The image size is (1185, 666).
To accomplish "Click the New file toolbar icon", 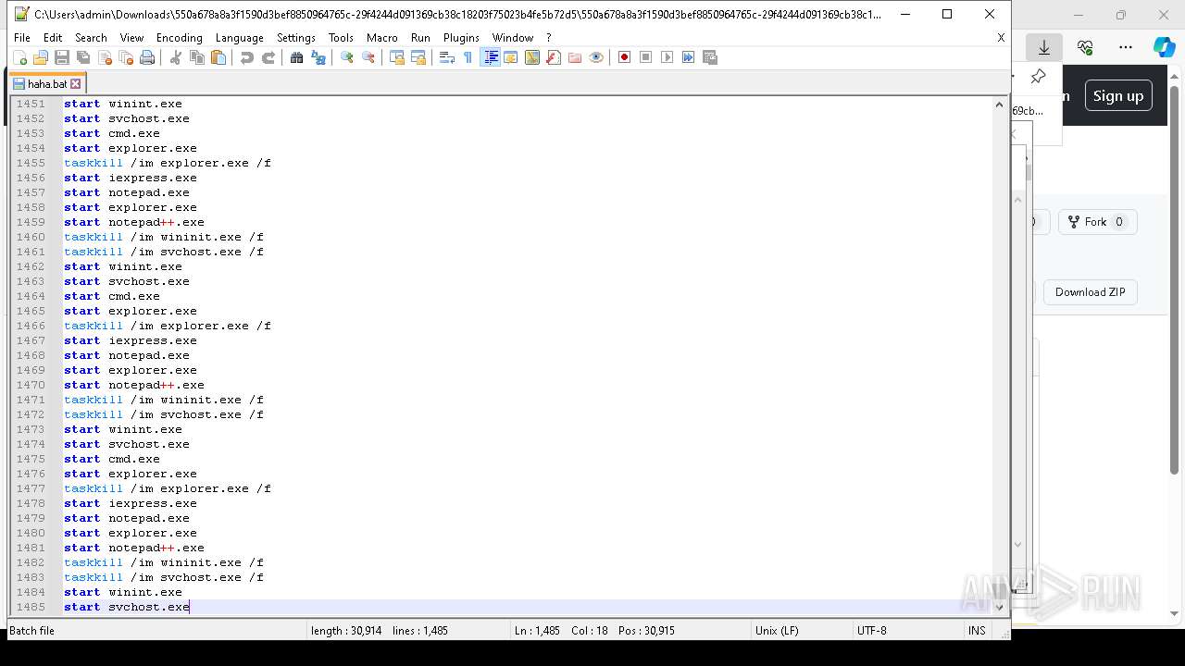I will point(19,57).
